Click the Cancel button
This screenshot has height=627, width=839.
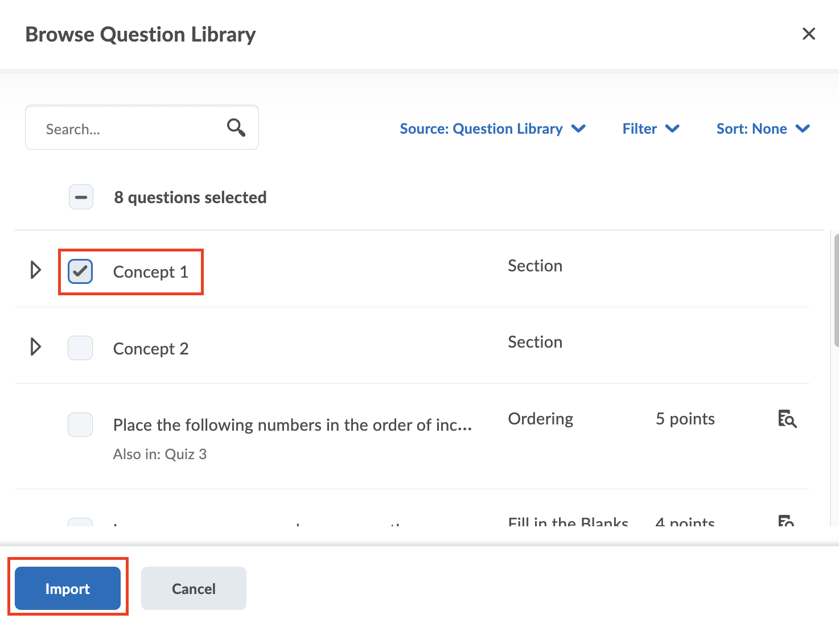click(x=194, y=588)
